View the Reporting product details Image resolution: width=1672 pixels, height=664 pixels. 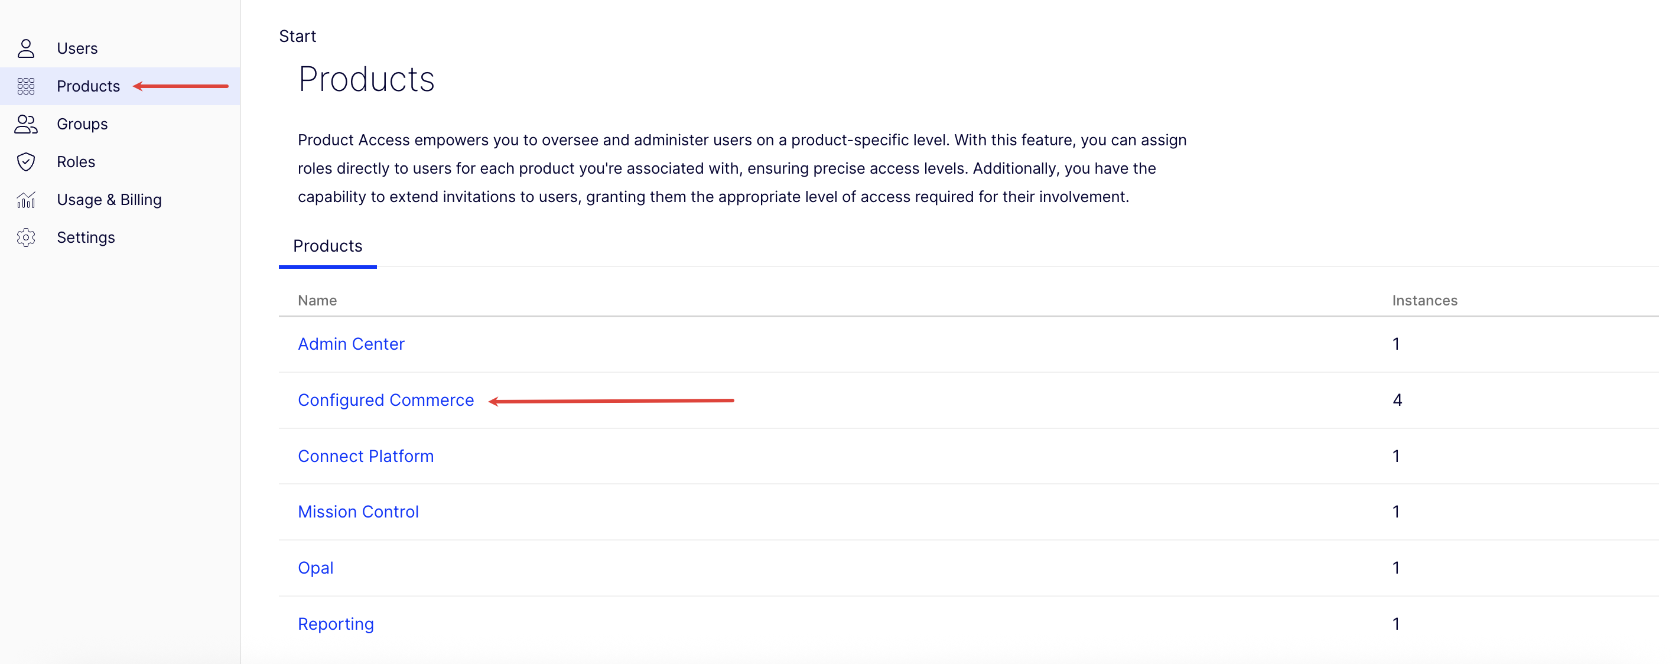tap(336, 623)
